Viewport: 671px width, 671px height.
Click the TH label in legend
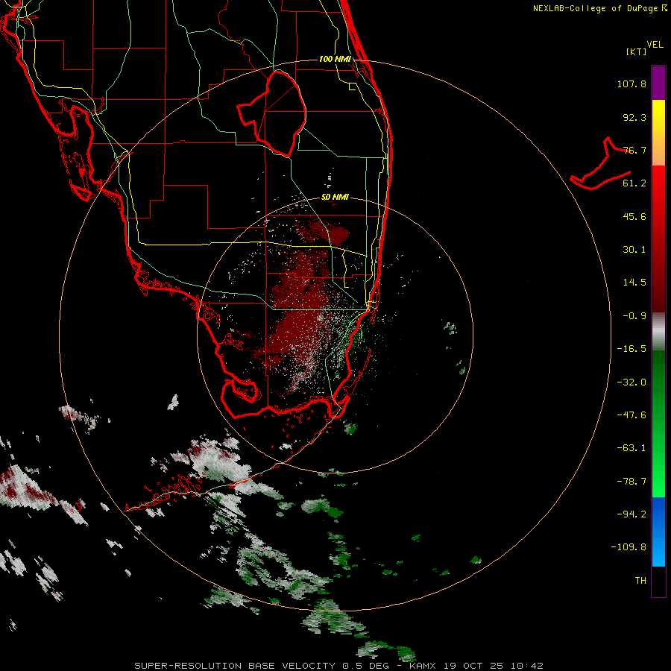[x=640, y=581]
